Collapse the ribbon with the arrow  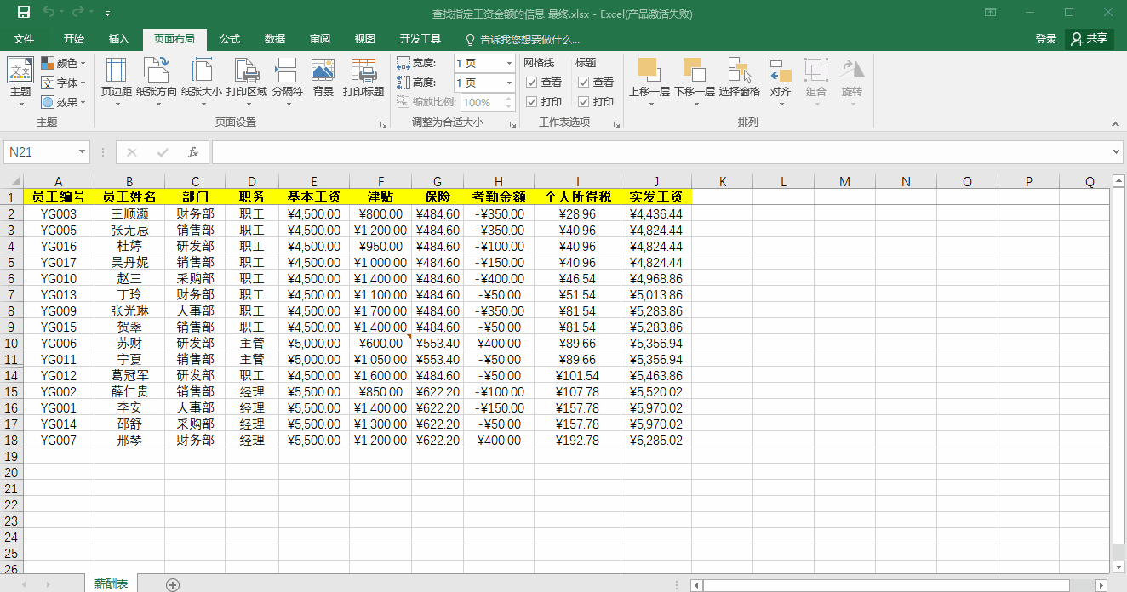[x=1116, y=123]
